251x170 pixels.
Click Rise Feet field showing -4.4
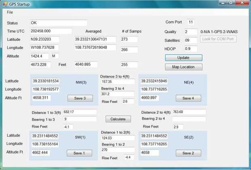[129, 157]
